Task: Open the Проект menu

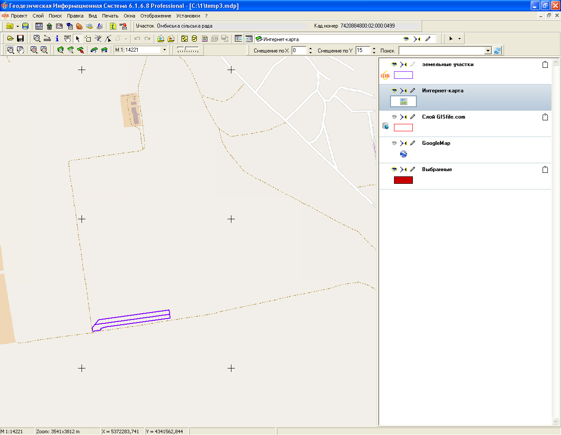Action: 19,16
